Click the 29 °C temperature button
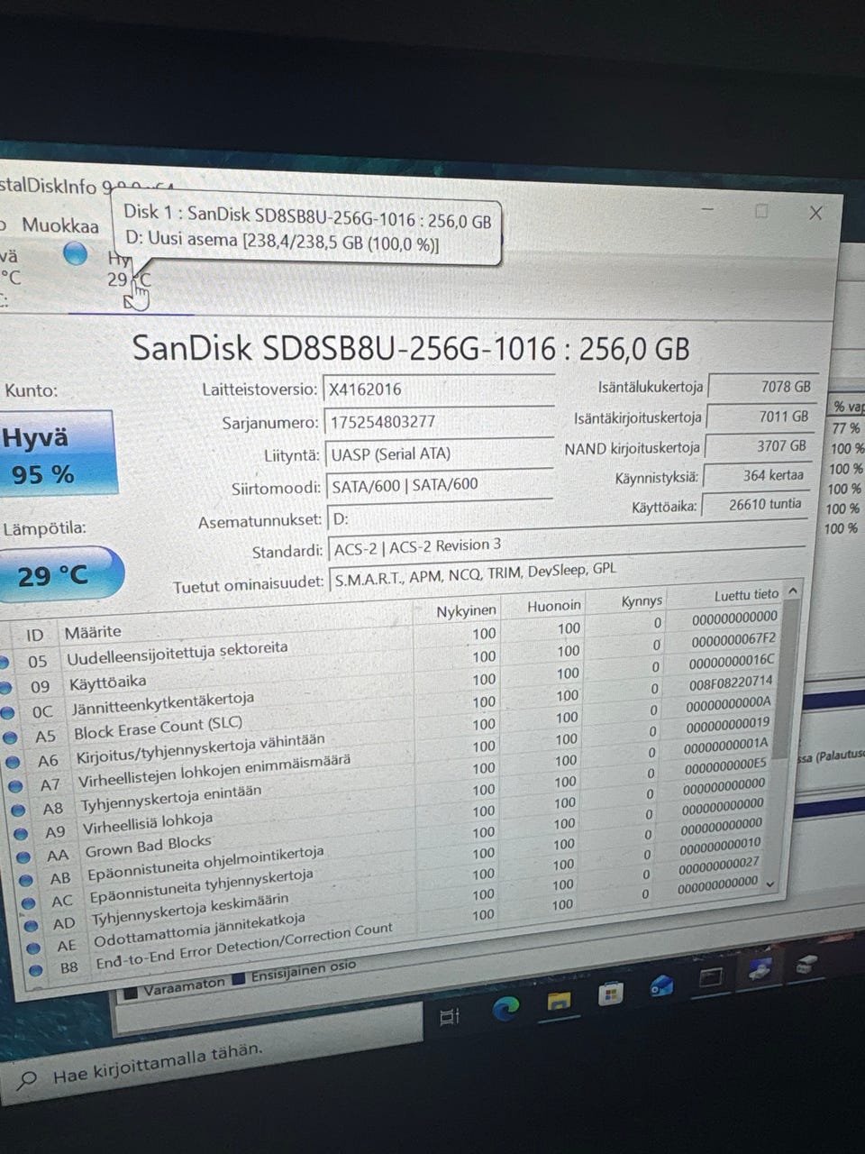 click(x=59, y=573)
